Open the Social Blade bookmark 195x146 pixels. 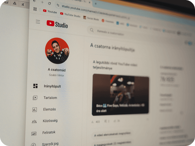pyautogui.click(x=91, y=18)
